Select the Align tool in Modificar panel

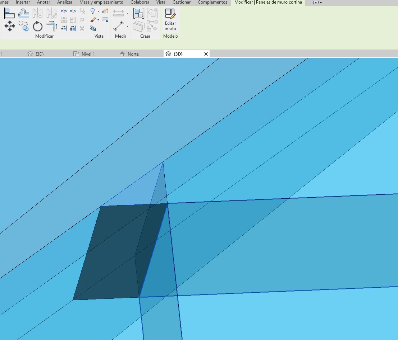[9, 13]
